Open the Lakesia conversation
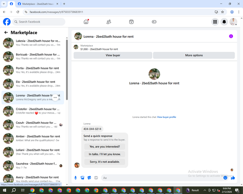Viewport: 243px width, 194px height. [33, 43]
